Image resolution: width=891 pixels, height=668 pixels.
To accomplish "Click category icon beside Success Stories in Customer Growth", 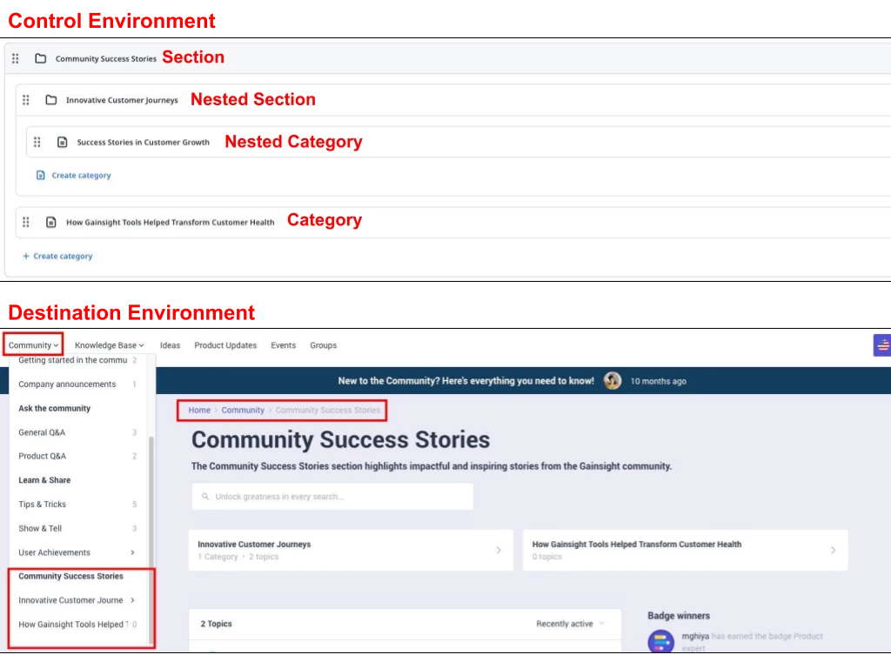I will pos(63,142).
